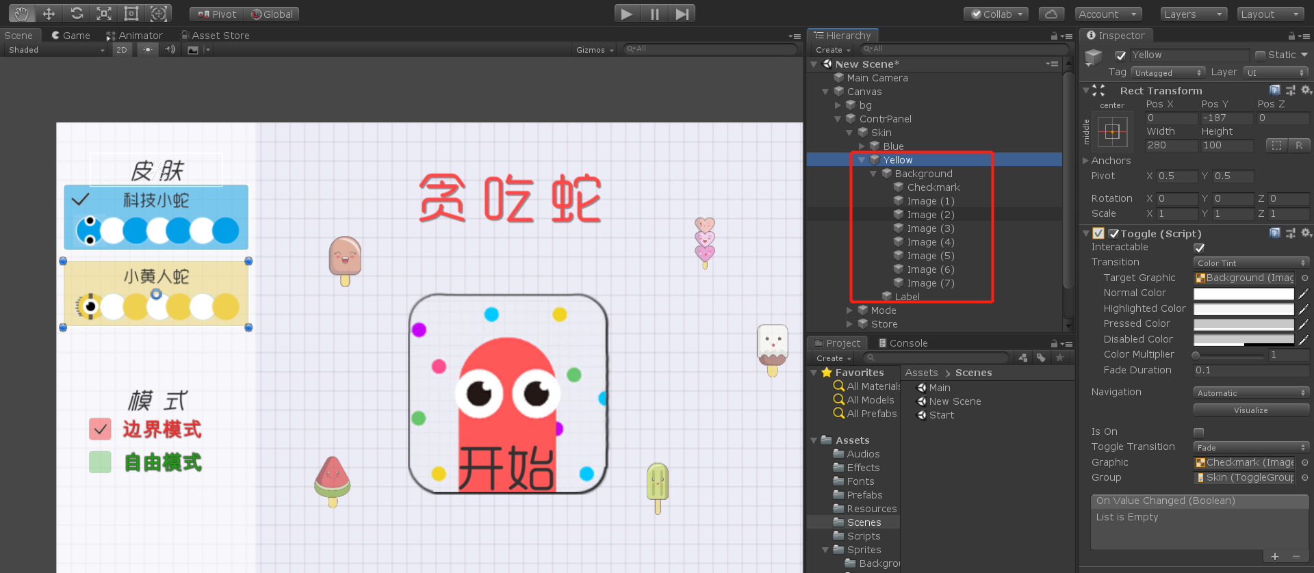This screenshot has width=1314, height=573.
Task: Toggle the Yellow object active checkbox
Action: click(1120, 55)
